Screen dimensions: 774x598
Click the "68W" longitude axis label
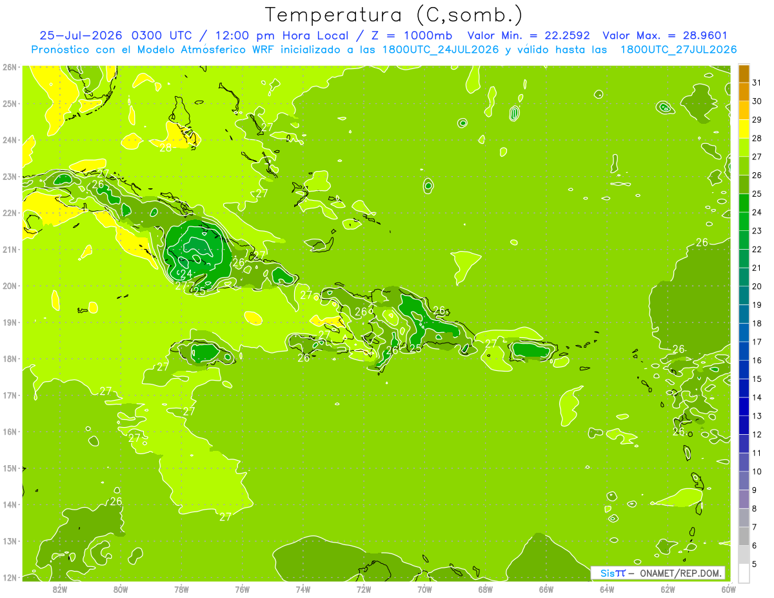(485, 589)
